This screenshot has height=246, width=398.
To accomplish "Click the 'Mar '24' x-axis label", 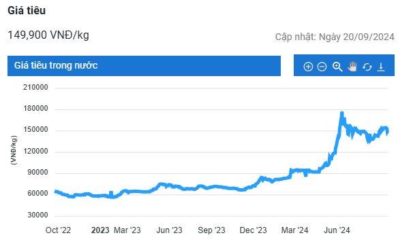I will coord(294,230).
